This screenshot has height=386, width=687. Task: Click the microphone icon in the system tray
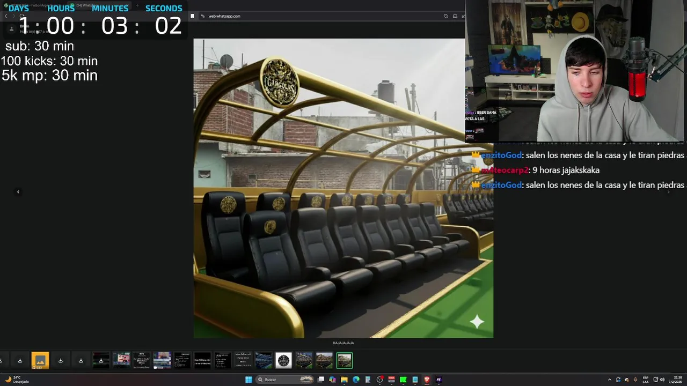635,380
